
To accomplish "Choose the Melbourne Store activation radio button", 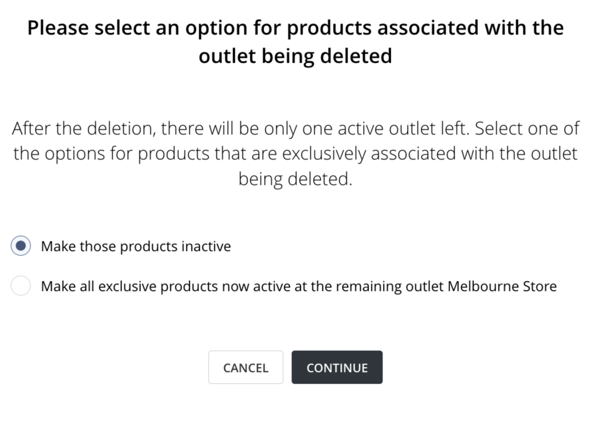I will coord(21,286).
